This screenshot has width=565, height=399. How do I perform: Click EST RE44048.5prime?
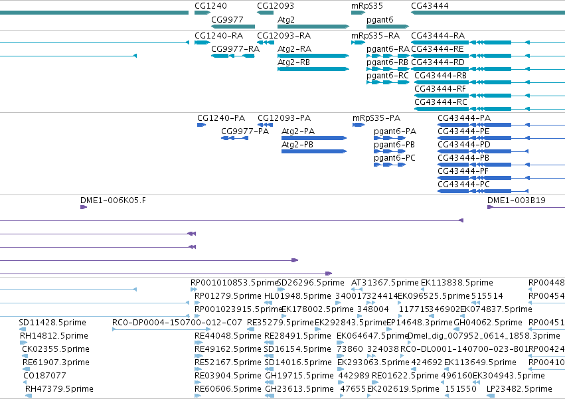coord(228,336)
